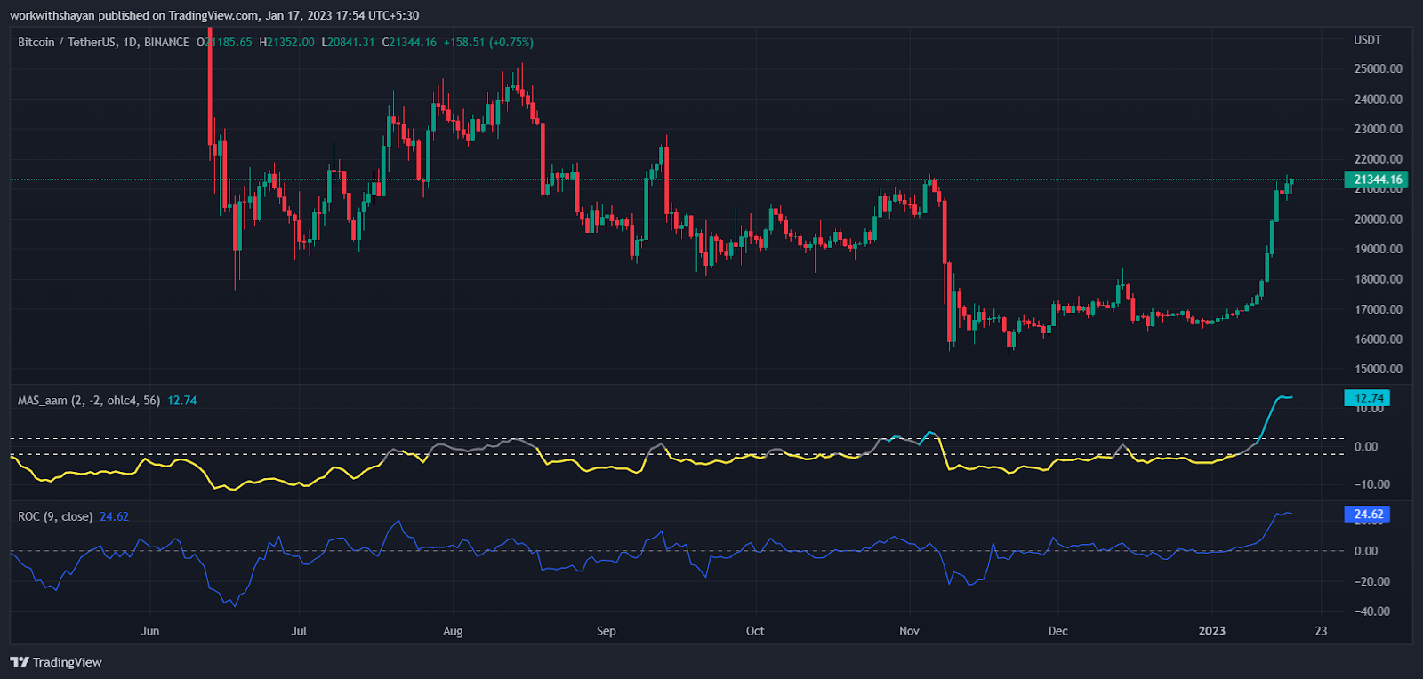Click the MAS_aam legend value 12.74
This screenshot has height=679, width=1423.
pyautogui.click(x=182, y=401)
